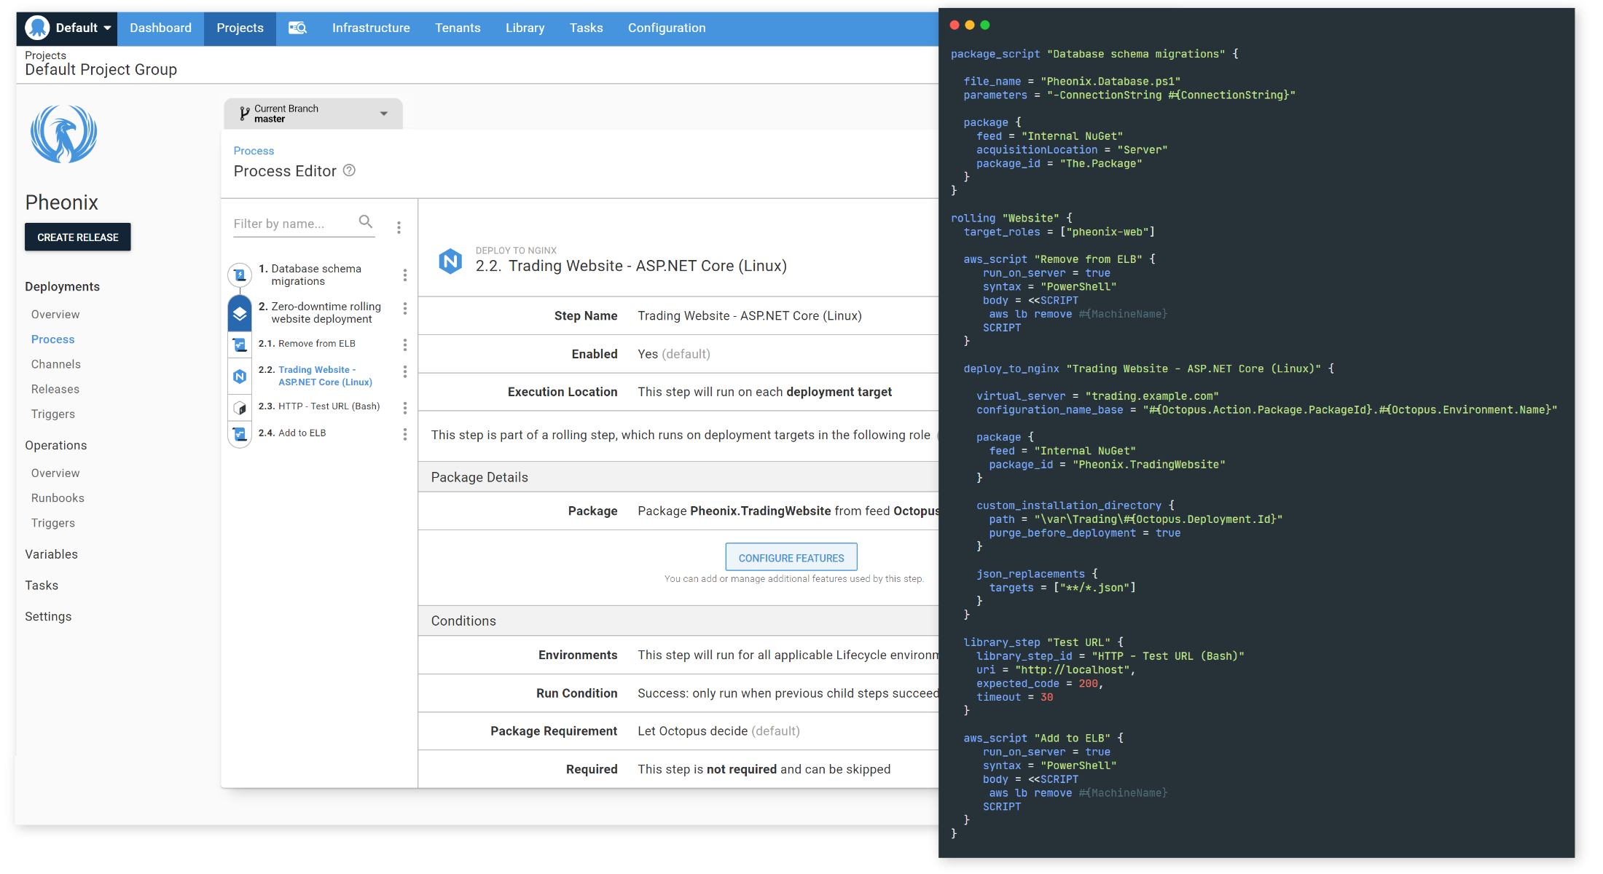Expand the Enabled row
Screen dimensions: 1603x874
pos(678,354)
